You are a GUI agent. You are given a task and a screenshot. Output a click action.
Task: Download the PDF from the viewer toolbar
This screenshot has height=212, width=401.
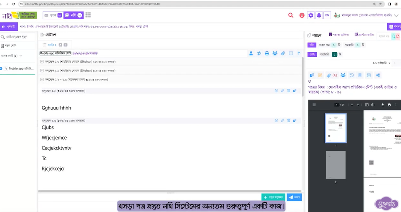382,105
